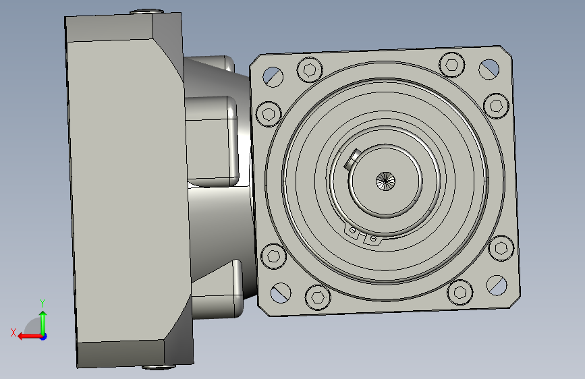585x379 pixels.
Task: Select the slotted mounting hole in bottom-right corner
Action: point(497,285)
